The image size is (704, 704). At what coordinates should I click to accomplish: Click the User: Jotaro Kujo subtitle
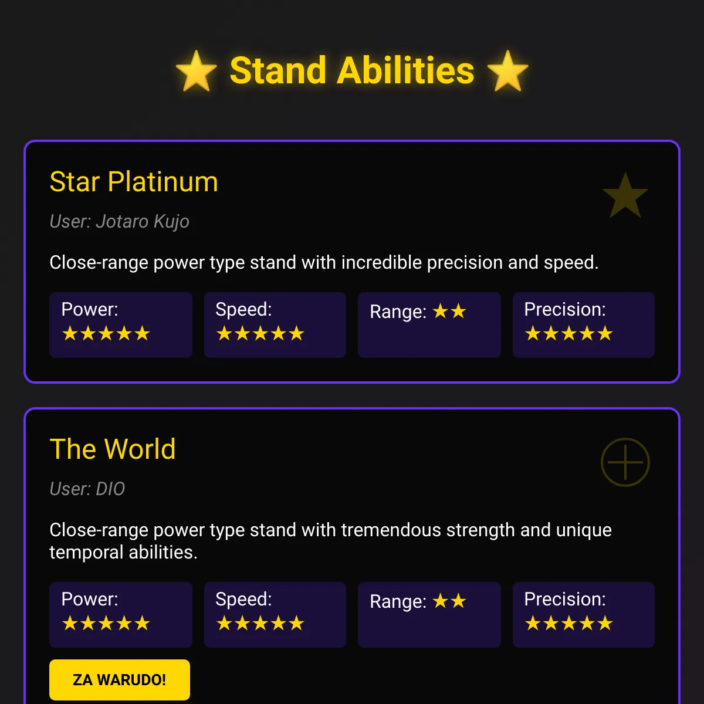(x=119, y=222)
